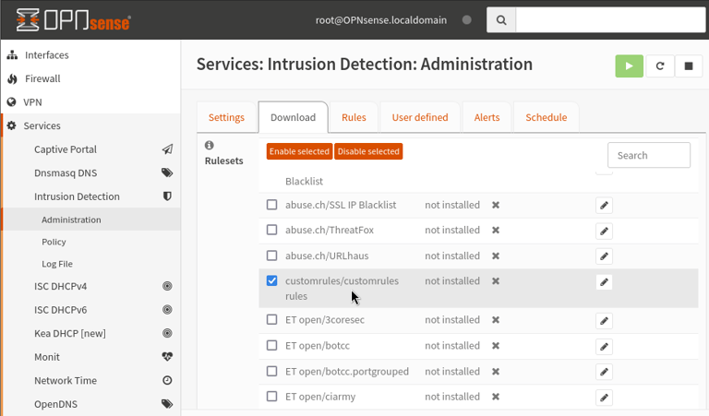709x416 pixels.
Task: Switch to the Rules tab
Action: (354, 117)
